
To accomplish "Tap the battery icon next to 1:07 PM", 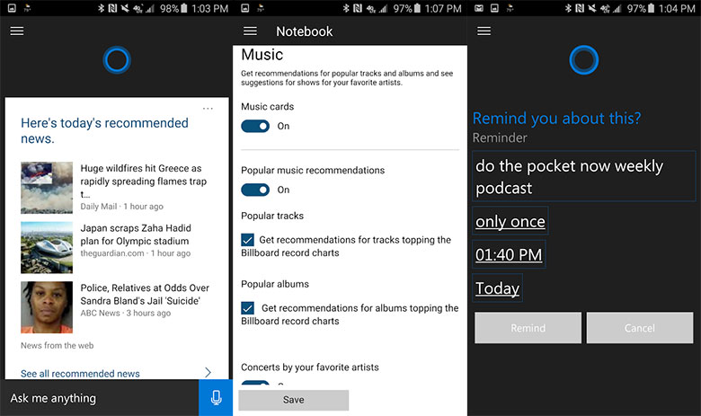I will click(417, 8).
